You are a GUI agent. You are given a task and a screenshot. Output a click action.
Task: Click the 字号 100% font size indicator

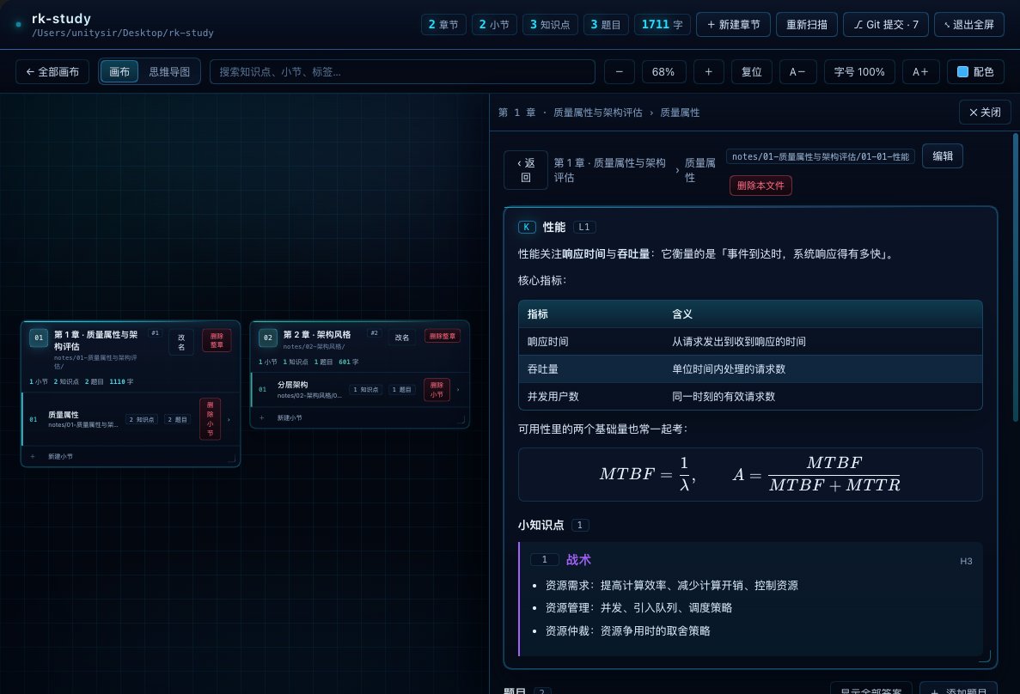point(859,71)
